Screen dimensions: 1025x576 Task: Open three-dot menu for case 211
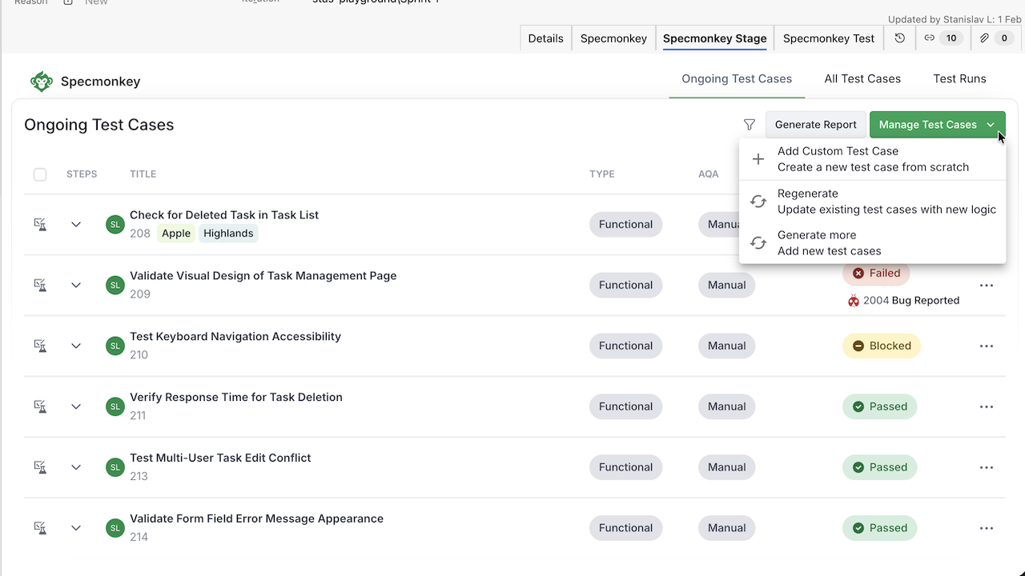(986, 406)
